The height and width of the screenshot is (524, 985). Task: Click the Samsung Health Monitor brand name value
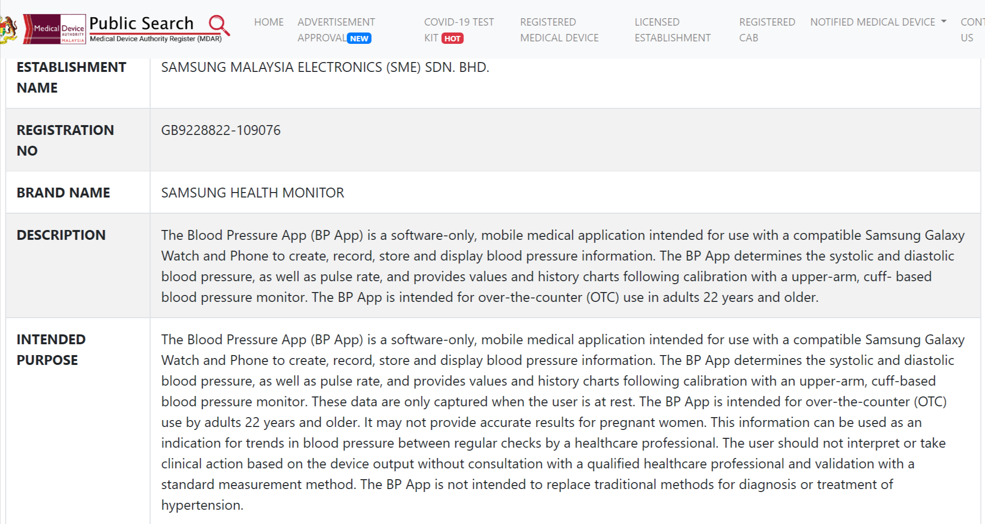point(252,193)
